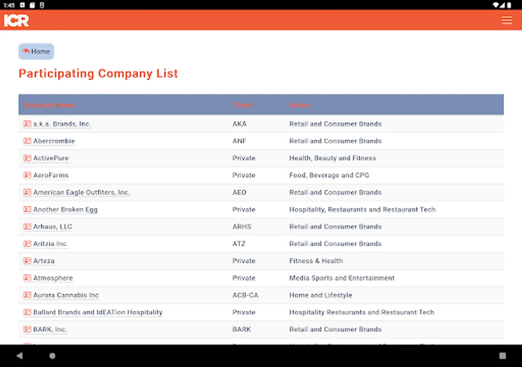Click card icon beside Atmosphere
This screenshot has width=522, height=367.
27,278
